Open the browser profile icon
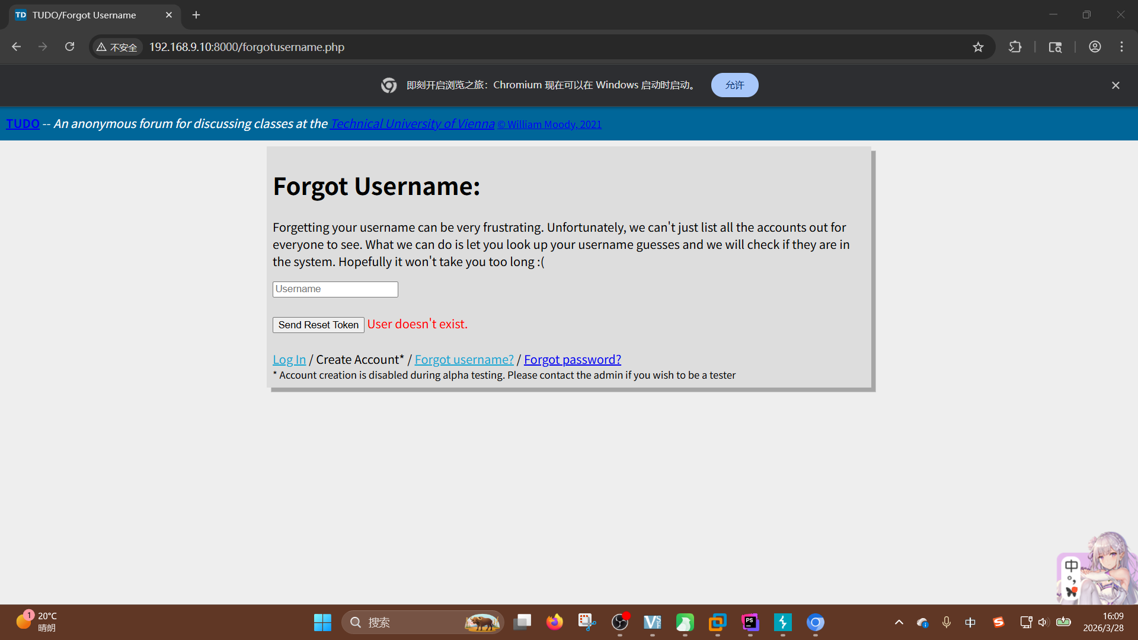Viewport: 1138px width, 640px height. pyautogui.click(x=1095, y=47)
